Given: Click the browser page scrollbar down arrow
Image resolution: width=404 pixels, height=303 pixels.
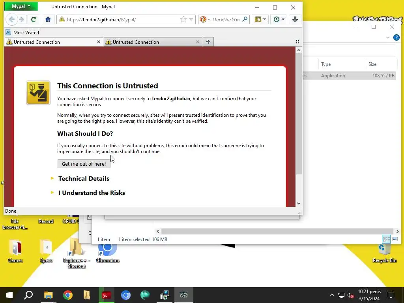Looking at the screenshot, I should coord(299,203).
